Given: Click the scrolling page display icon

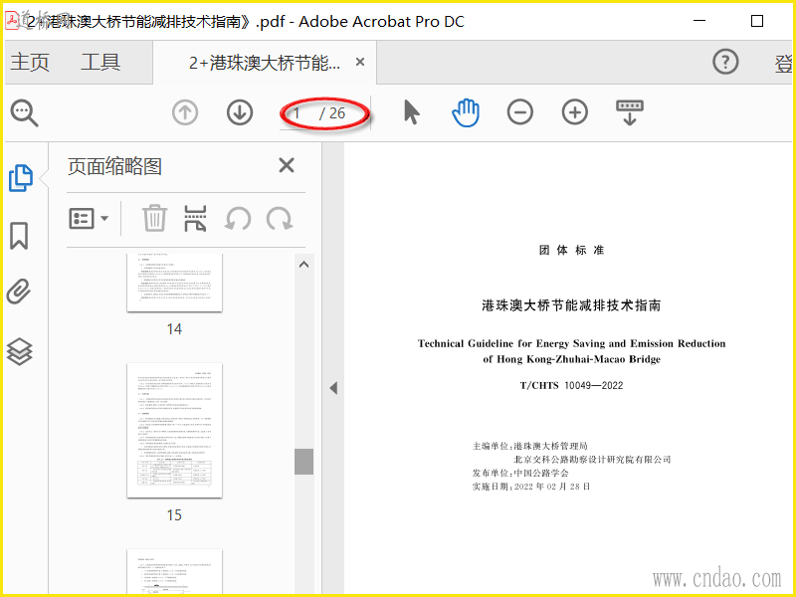Looking at the screenshot, I should pos(630,112).
